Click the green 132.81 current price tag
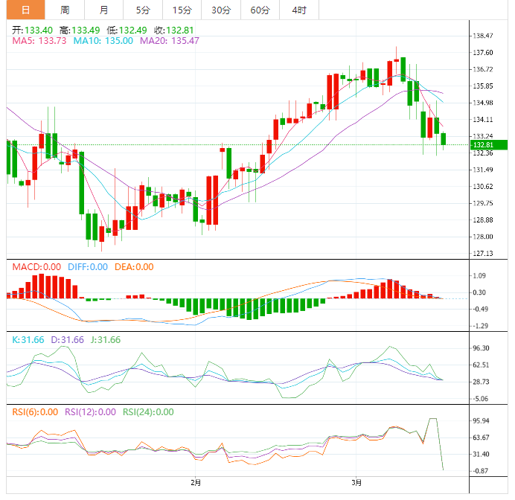Viewport: 515px width, 500px height. [489, 145]
